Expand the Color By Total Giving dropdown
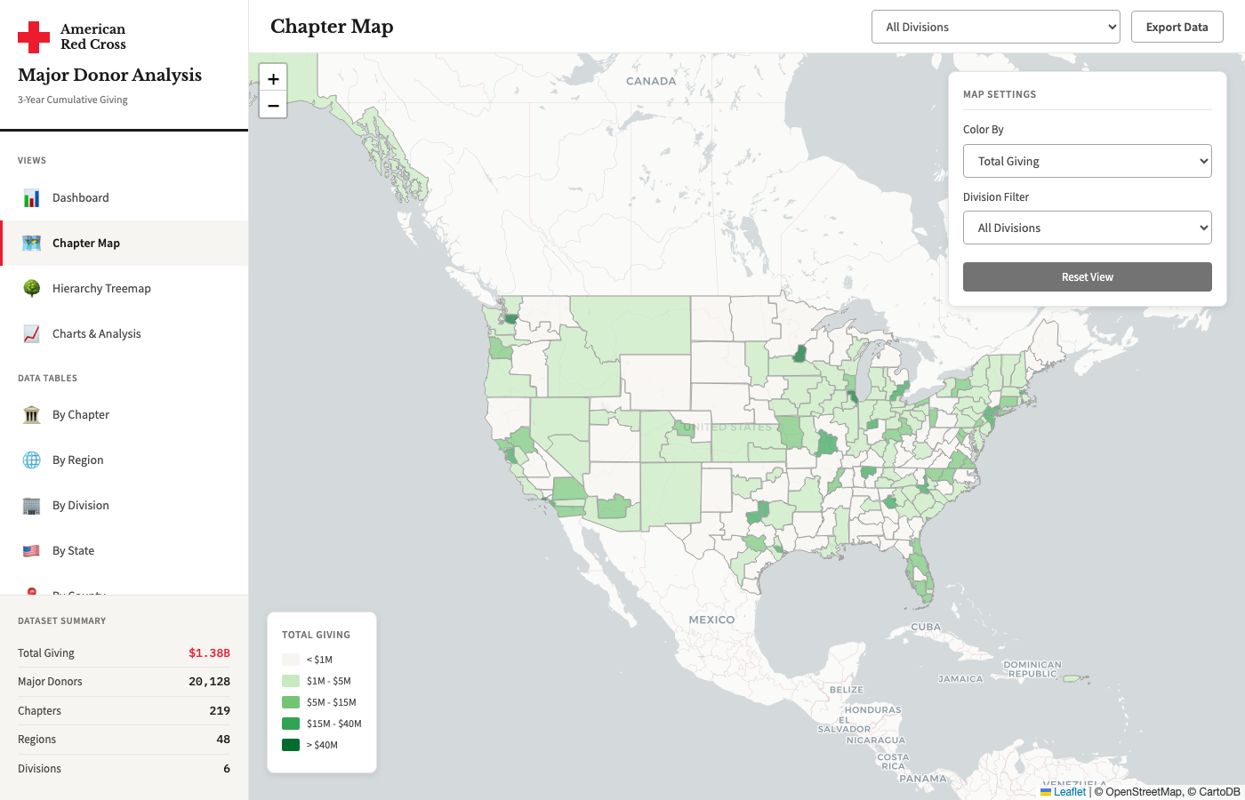 (x=1087, y=161)
